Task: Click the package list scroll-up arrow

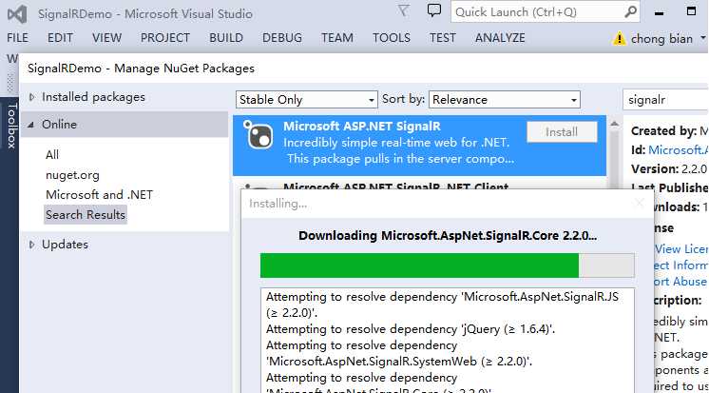Action: coord(614,124)
